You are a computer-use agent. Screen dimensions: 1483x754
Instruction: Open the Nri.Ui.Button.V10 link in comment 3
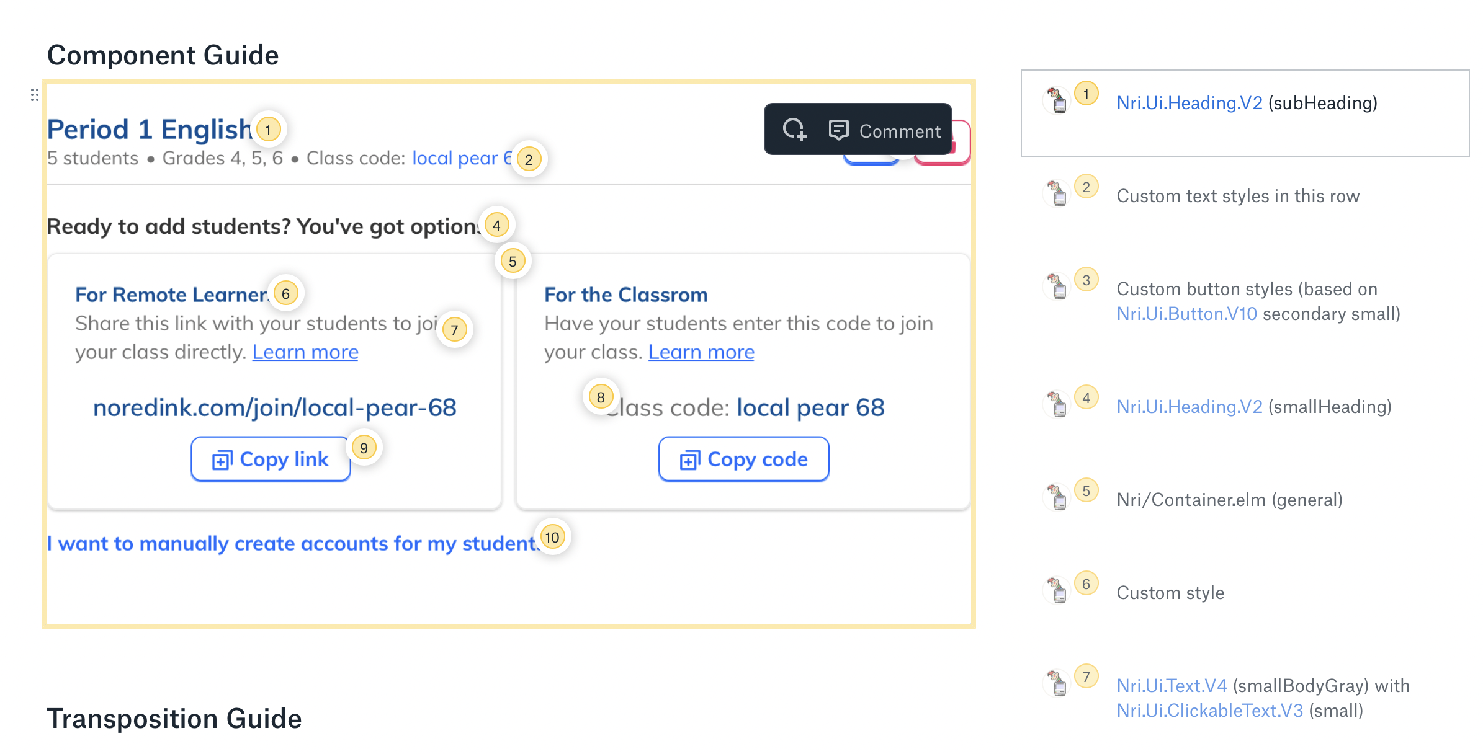click(1186, 314)
